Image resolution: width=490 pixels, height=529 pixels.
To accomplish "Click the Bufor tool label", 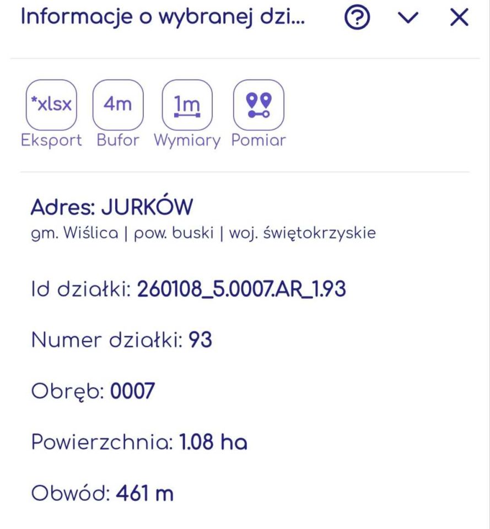I will 118,140.
